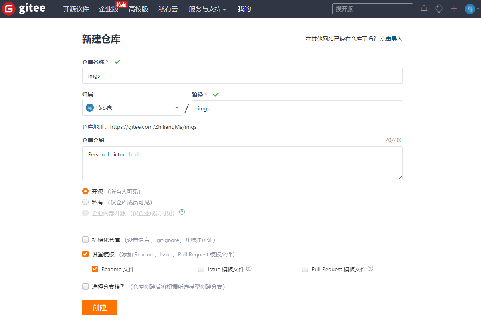Open notifications via the bell icon
This screenshot has height=320, width=481.
pyautogui.click(x=424, y=8)
